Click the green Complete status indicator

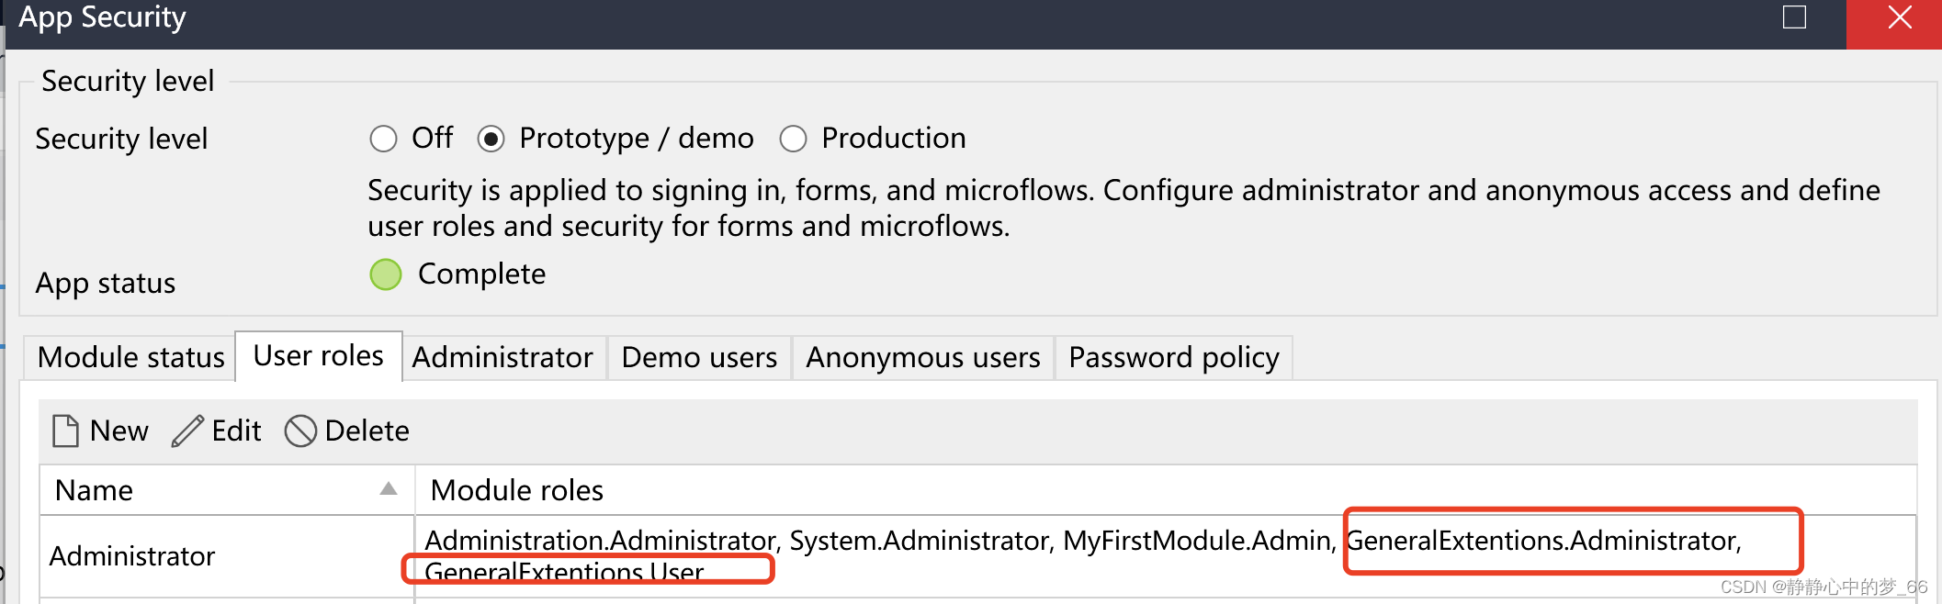click(386, 274)
